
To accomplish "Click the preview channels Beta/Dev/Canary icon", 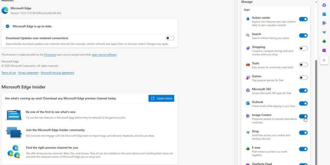I will pos(14,152).
